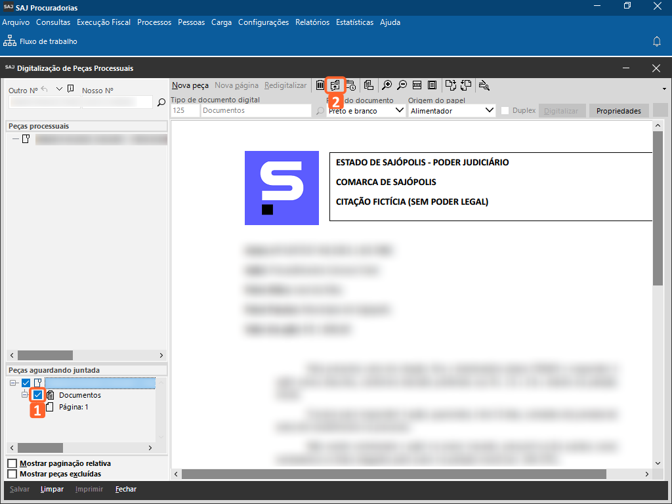The width and height of the screenshot is (672, 504).
Task: Open Fluxo de trabalho workflow icon
Action: 10,41
